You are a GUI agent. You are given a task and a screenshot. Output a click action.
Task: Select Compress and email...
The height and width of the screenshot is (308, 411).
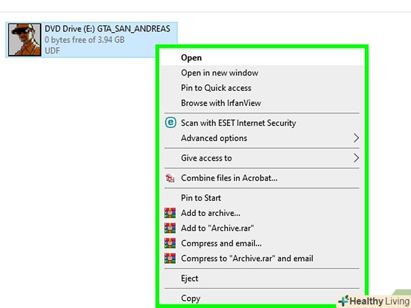tap(262, 243)
